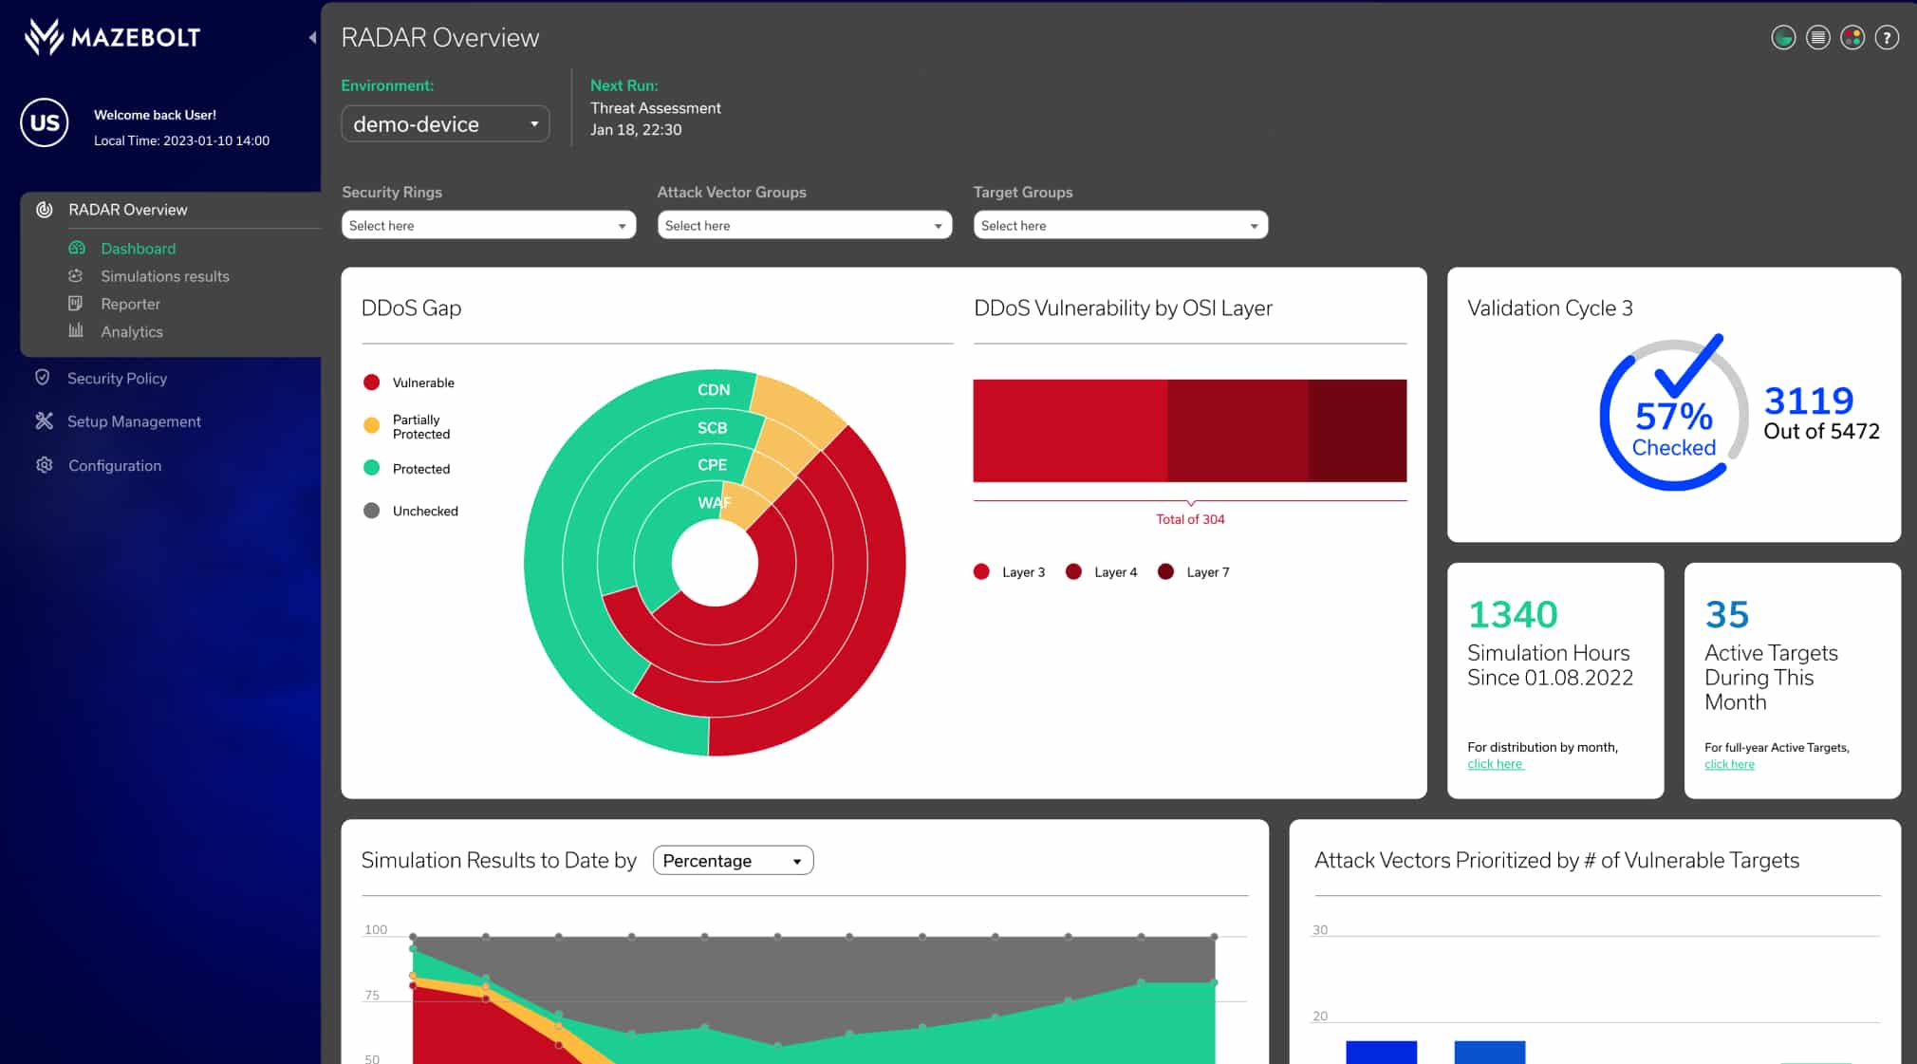Viewport: 1917px width, 1064px height.
Task: Open the Analytics section
Action: (132, 331)
